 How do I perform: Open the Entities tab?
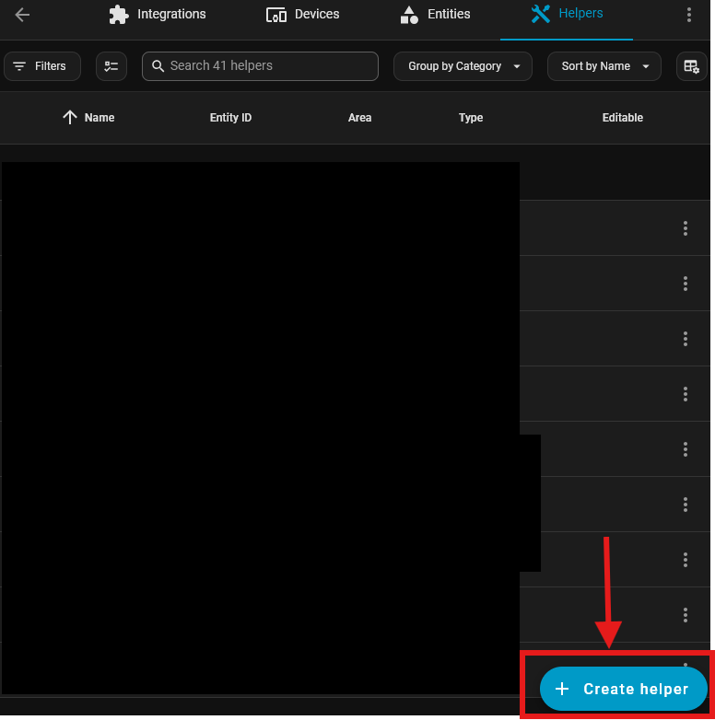[435, 15]
